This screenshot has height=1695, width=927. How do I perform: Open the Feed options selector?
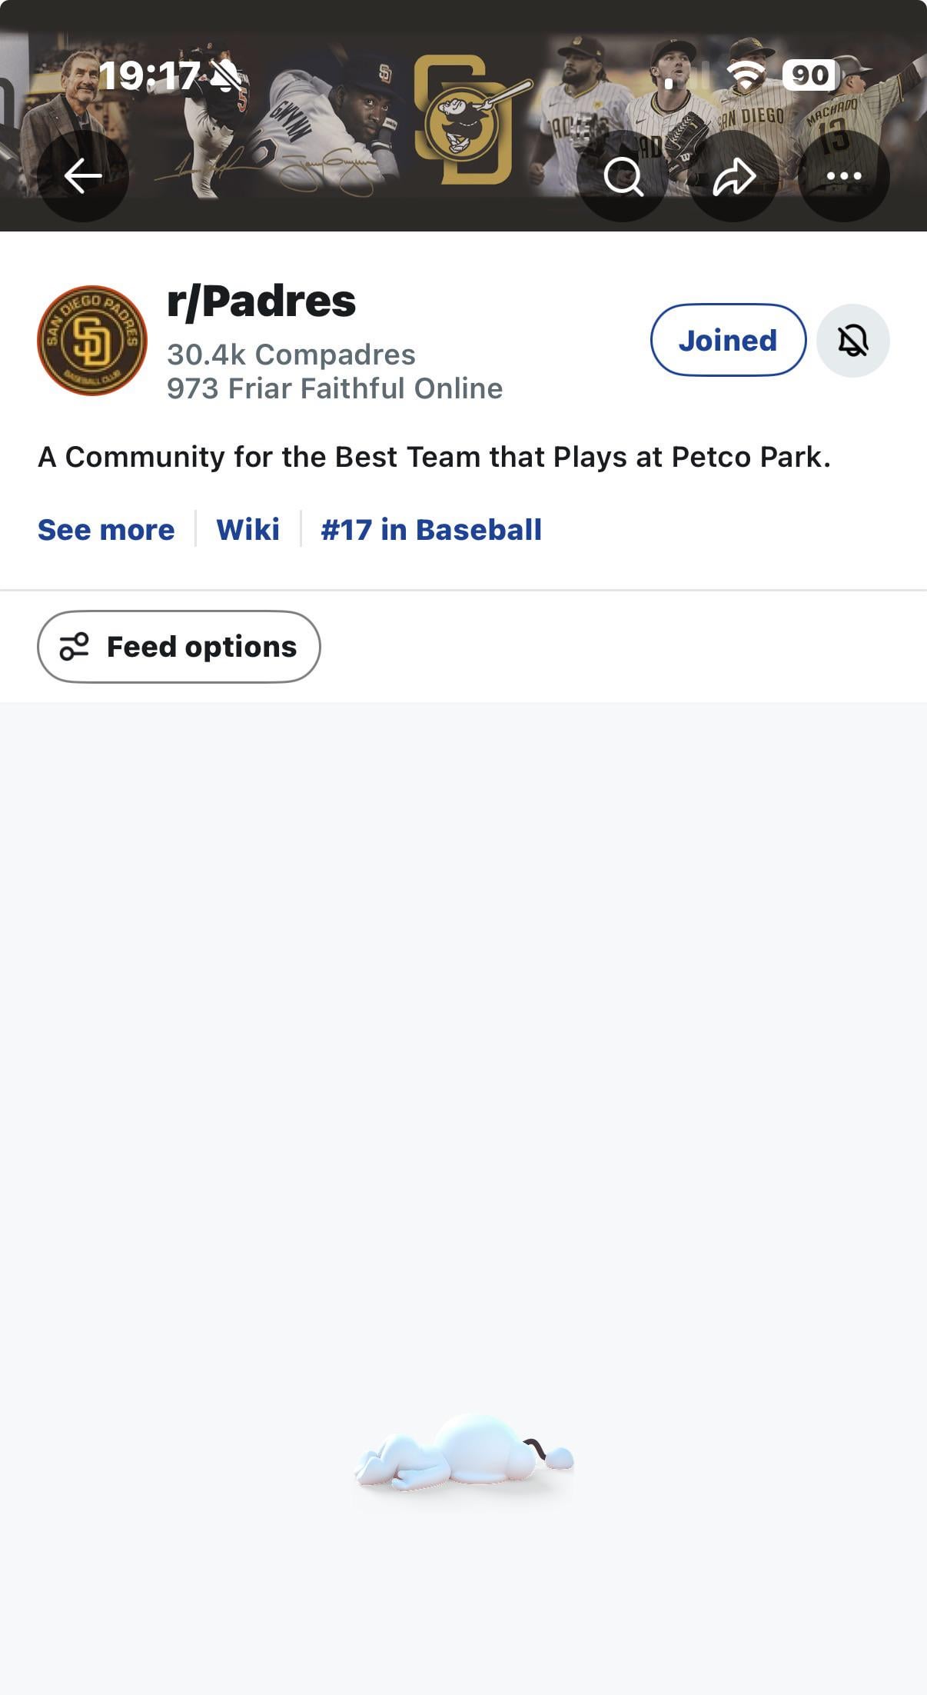tap(179, 647)
